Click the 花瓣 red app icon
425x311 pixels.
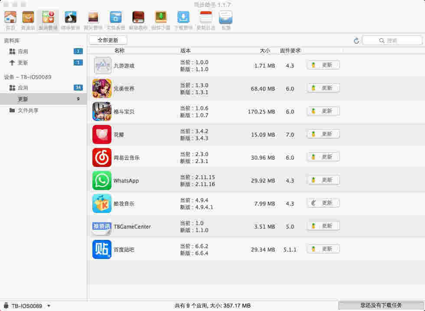tap(102, 134)
